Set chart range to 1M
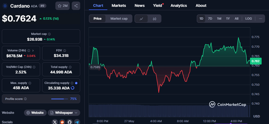Image resolution: width=269 pixels, height=124 pixels. pos(219,19)
